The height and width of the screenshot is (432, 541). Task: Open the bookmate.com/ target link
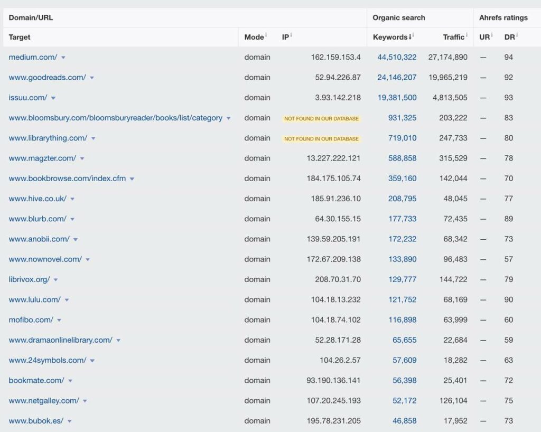(36, 381)
